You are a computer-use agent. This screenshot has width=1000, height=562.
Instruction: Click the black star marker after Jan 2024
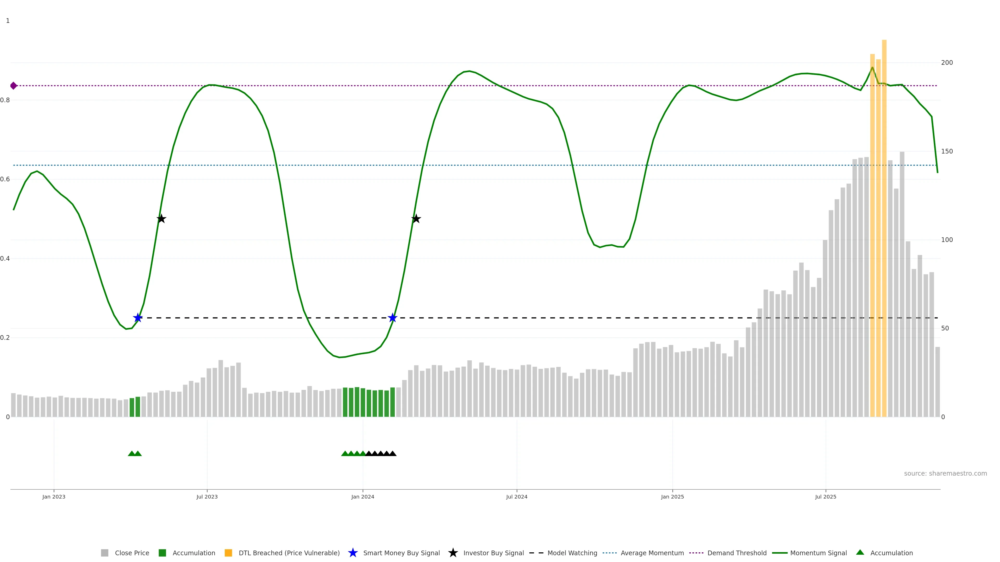click(416, 219)
